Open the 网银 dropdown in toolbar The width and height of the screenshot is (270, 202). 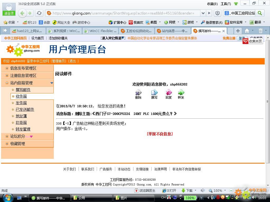point(179,22)
